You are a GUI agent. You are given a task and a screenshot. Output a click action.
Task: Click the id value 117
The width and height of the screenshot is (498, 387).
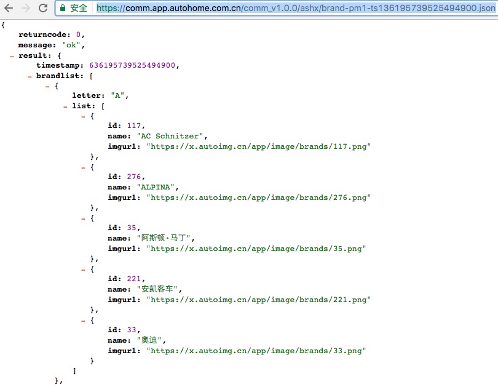click(x=133, y=126)
